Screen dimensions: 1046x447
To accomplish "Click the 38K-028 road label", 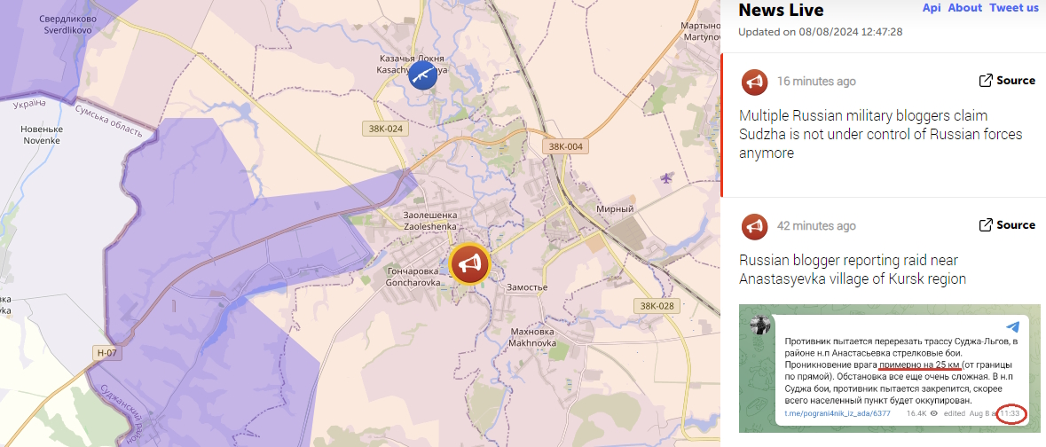I will coord(657,306).
